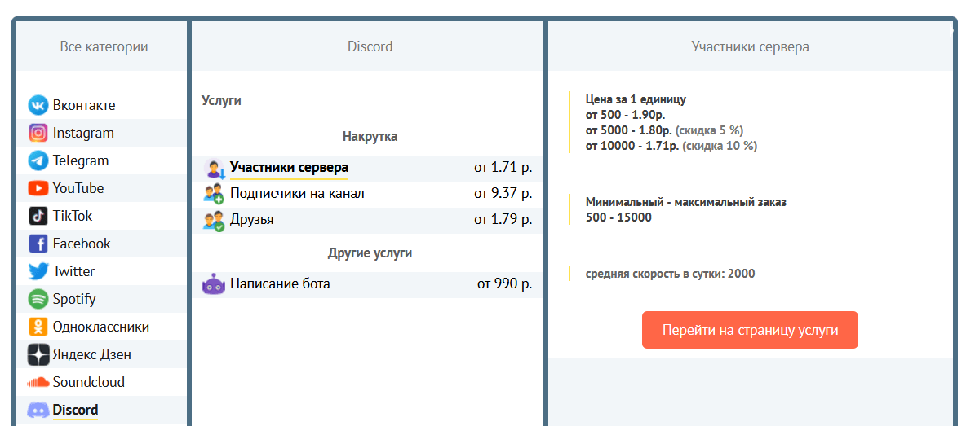The height and width of the screenshot is (426, 975).
Task: Click the Вконтакте VK icon
Action: (x=38, y=105)
